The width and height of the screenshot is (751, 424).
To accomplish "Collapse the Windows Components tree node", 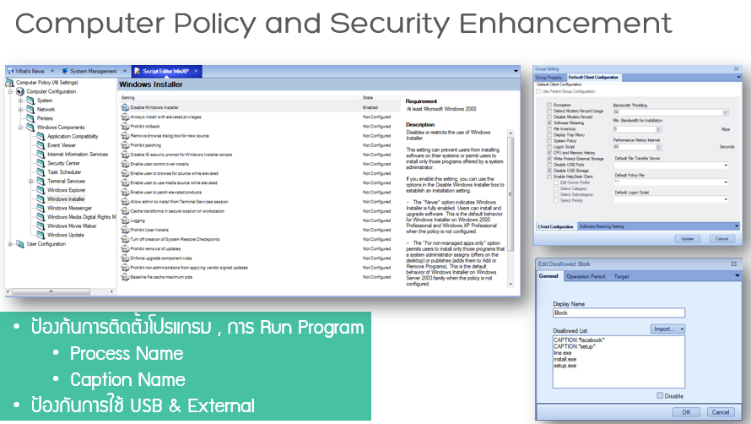I will pos(20,128).
